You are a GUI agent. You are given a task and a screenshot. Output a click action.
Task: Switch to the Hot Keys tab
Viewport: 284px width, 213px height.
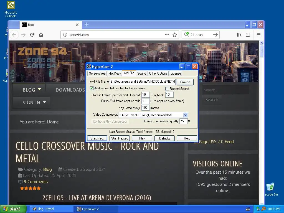tap(115, 73)
